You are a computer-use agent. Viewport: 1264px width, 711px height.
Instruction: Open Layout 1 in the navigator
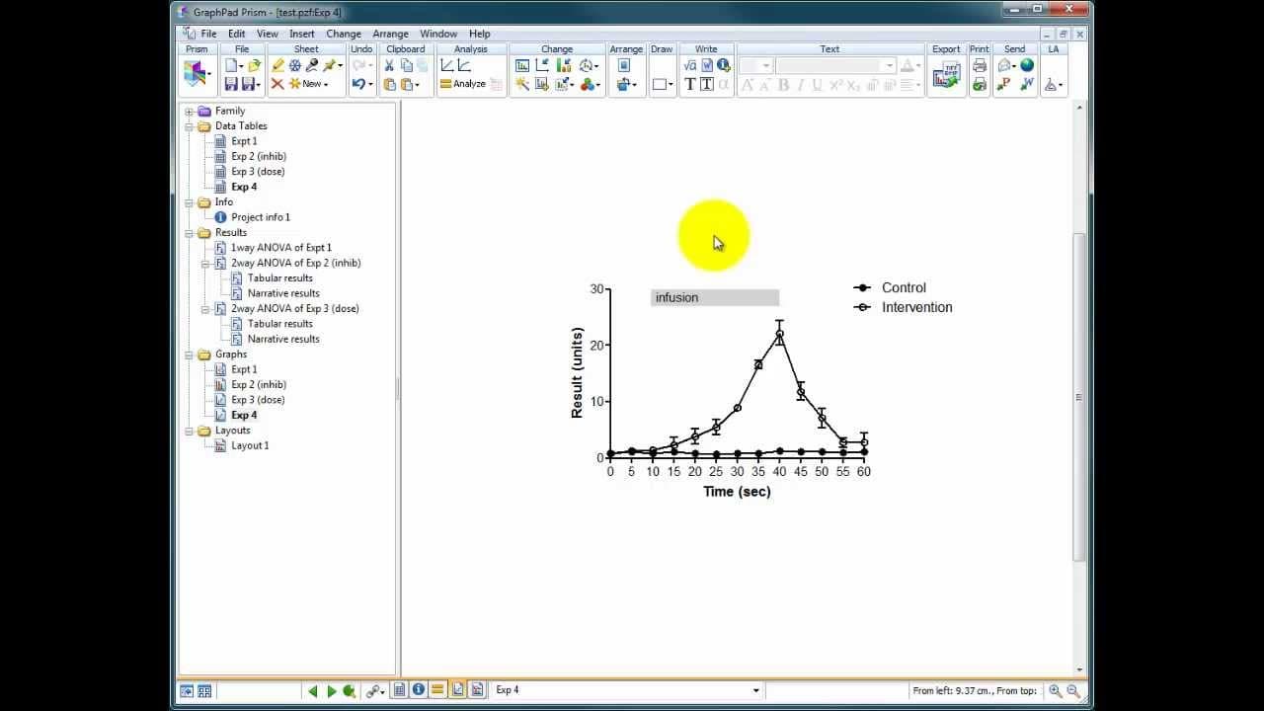coord(250,445)
